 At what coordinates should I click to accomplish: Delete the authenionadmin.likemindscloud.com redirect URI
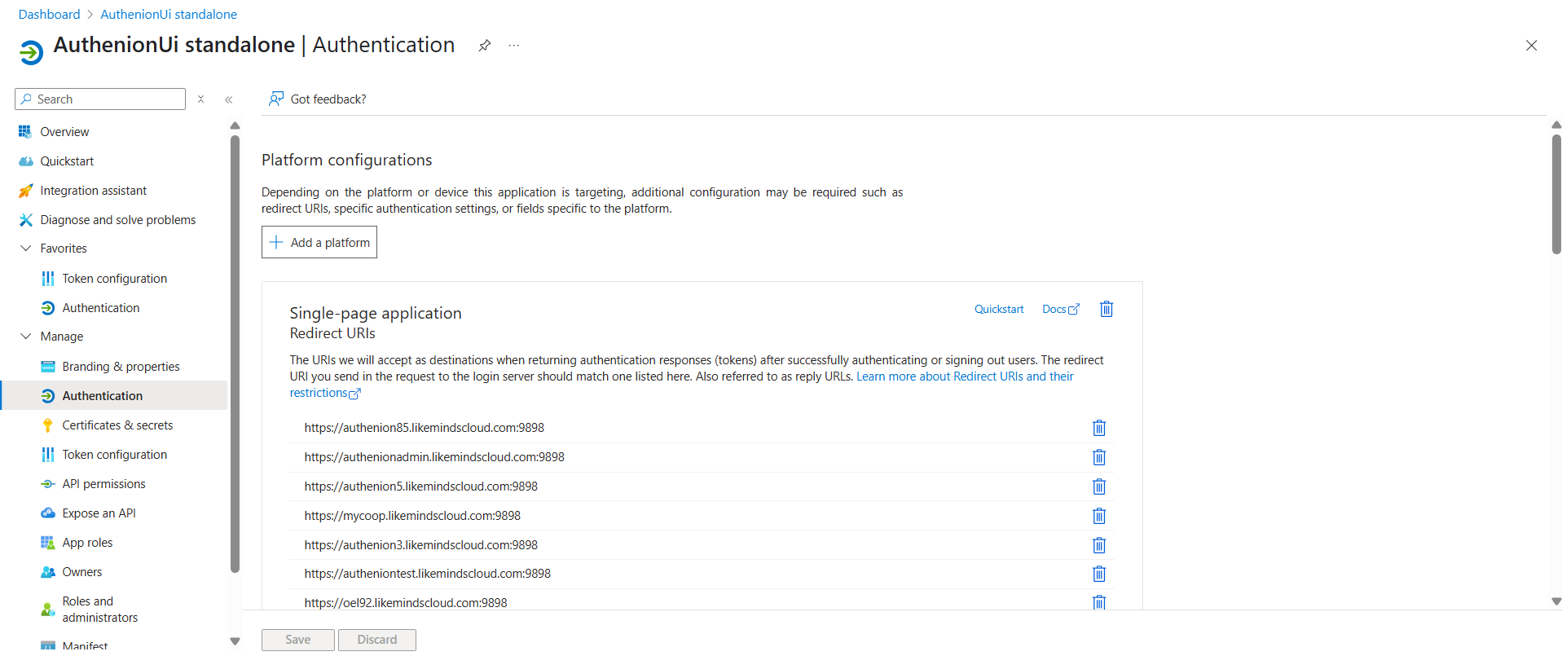click(1099, 457)
